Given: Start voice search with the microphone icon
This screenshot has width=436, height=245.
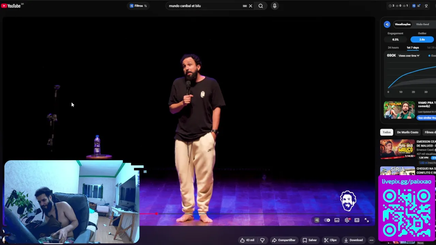Looking at the screenshot, I should [275, 6].
